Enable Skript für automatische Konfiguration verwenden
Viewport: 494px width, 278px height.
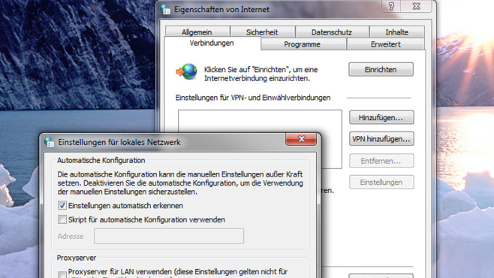click(62, 219)
